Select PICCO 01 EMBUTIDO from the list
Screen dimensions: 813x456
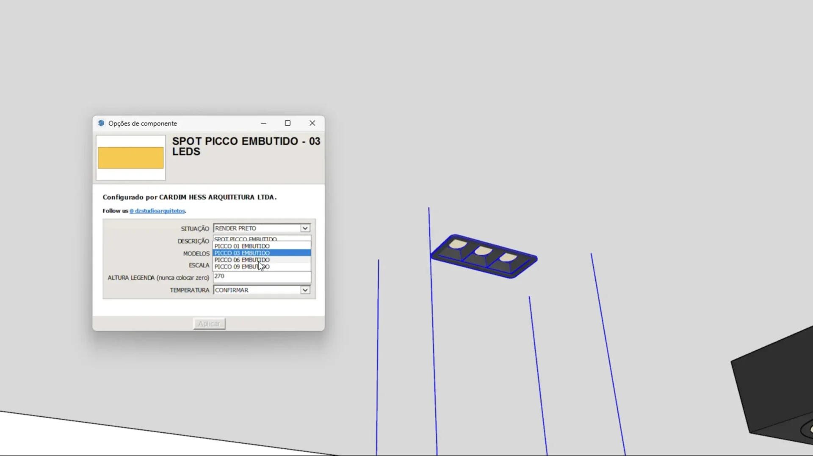(242, 246)
